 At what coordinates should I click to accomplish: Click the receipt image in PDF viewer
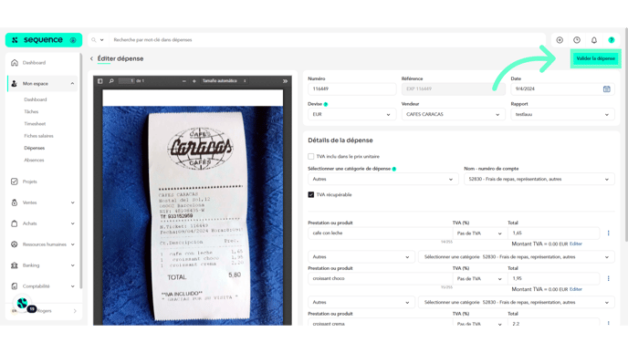tap(193, 215)
